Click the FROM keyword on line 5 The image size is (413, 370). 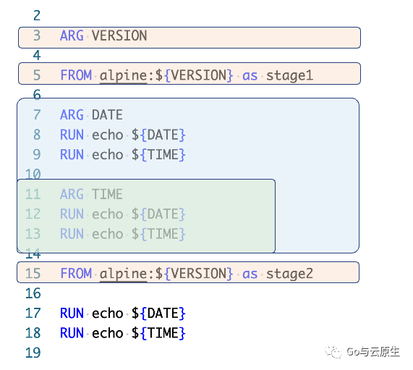click(76, 75)
